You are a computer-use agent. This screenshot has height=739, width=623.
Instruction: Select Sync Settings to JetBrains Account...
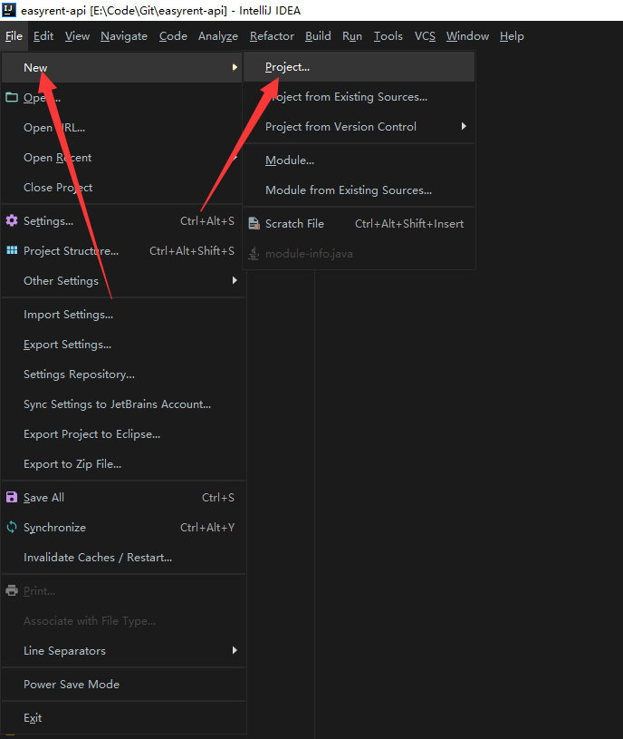tap(122, 404)
